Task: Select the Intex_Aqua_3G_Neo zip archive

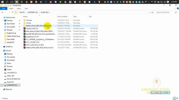Action: tap(39, 31)
